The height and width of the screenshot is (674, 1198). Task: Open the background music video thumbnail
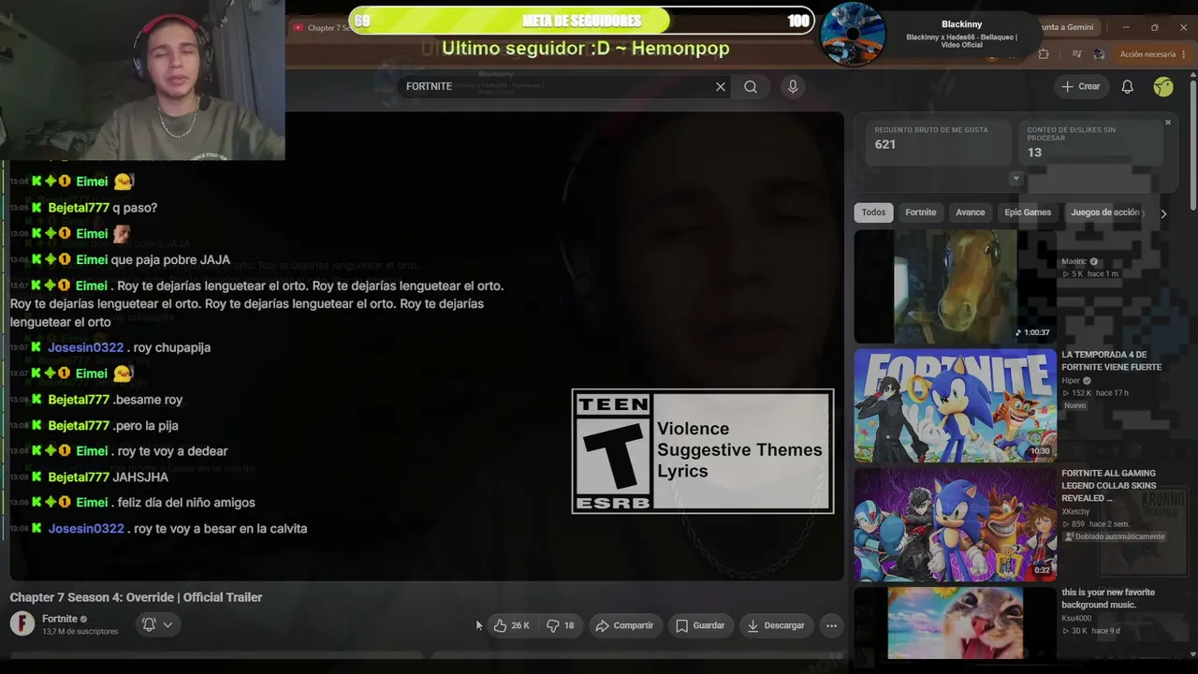[955, 623]
